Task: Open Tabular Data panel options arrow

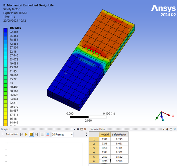Action: 163,129
